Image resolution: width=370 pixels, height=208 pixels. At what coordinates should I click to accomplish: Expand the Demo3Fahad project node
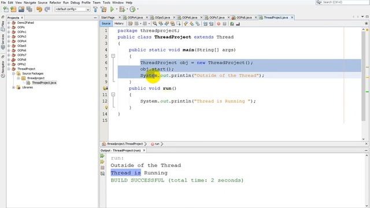(x=9, y=23)
